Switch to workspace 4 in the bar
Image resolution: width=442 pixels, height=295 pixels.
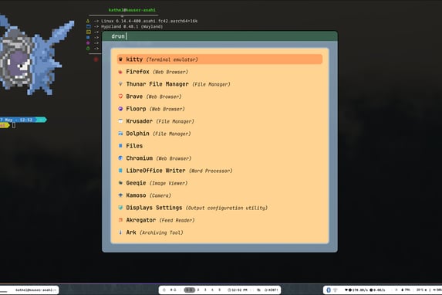pos(212,290)
